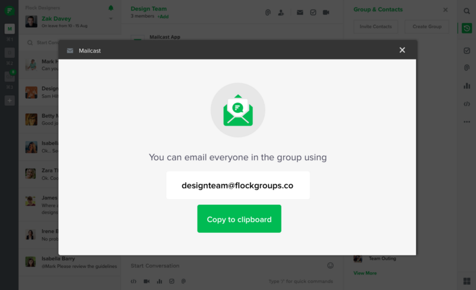The height and width of the screenshot is (290, 476).
Task: Open the code snippet icon in right sidebar
Action: tap(467, 104)
